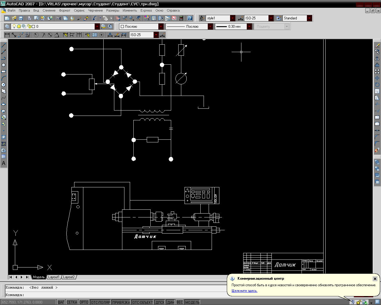Select the Table tool in draw toolbar
The image size is (381, 305).
pyautogui.click(x=4, y=157)
